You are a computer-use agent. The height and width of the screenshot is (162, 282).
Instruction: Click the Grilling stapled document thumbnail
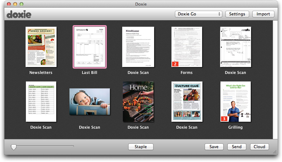point(235,102)
